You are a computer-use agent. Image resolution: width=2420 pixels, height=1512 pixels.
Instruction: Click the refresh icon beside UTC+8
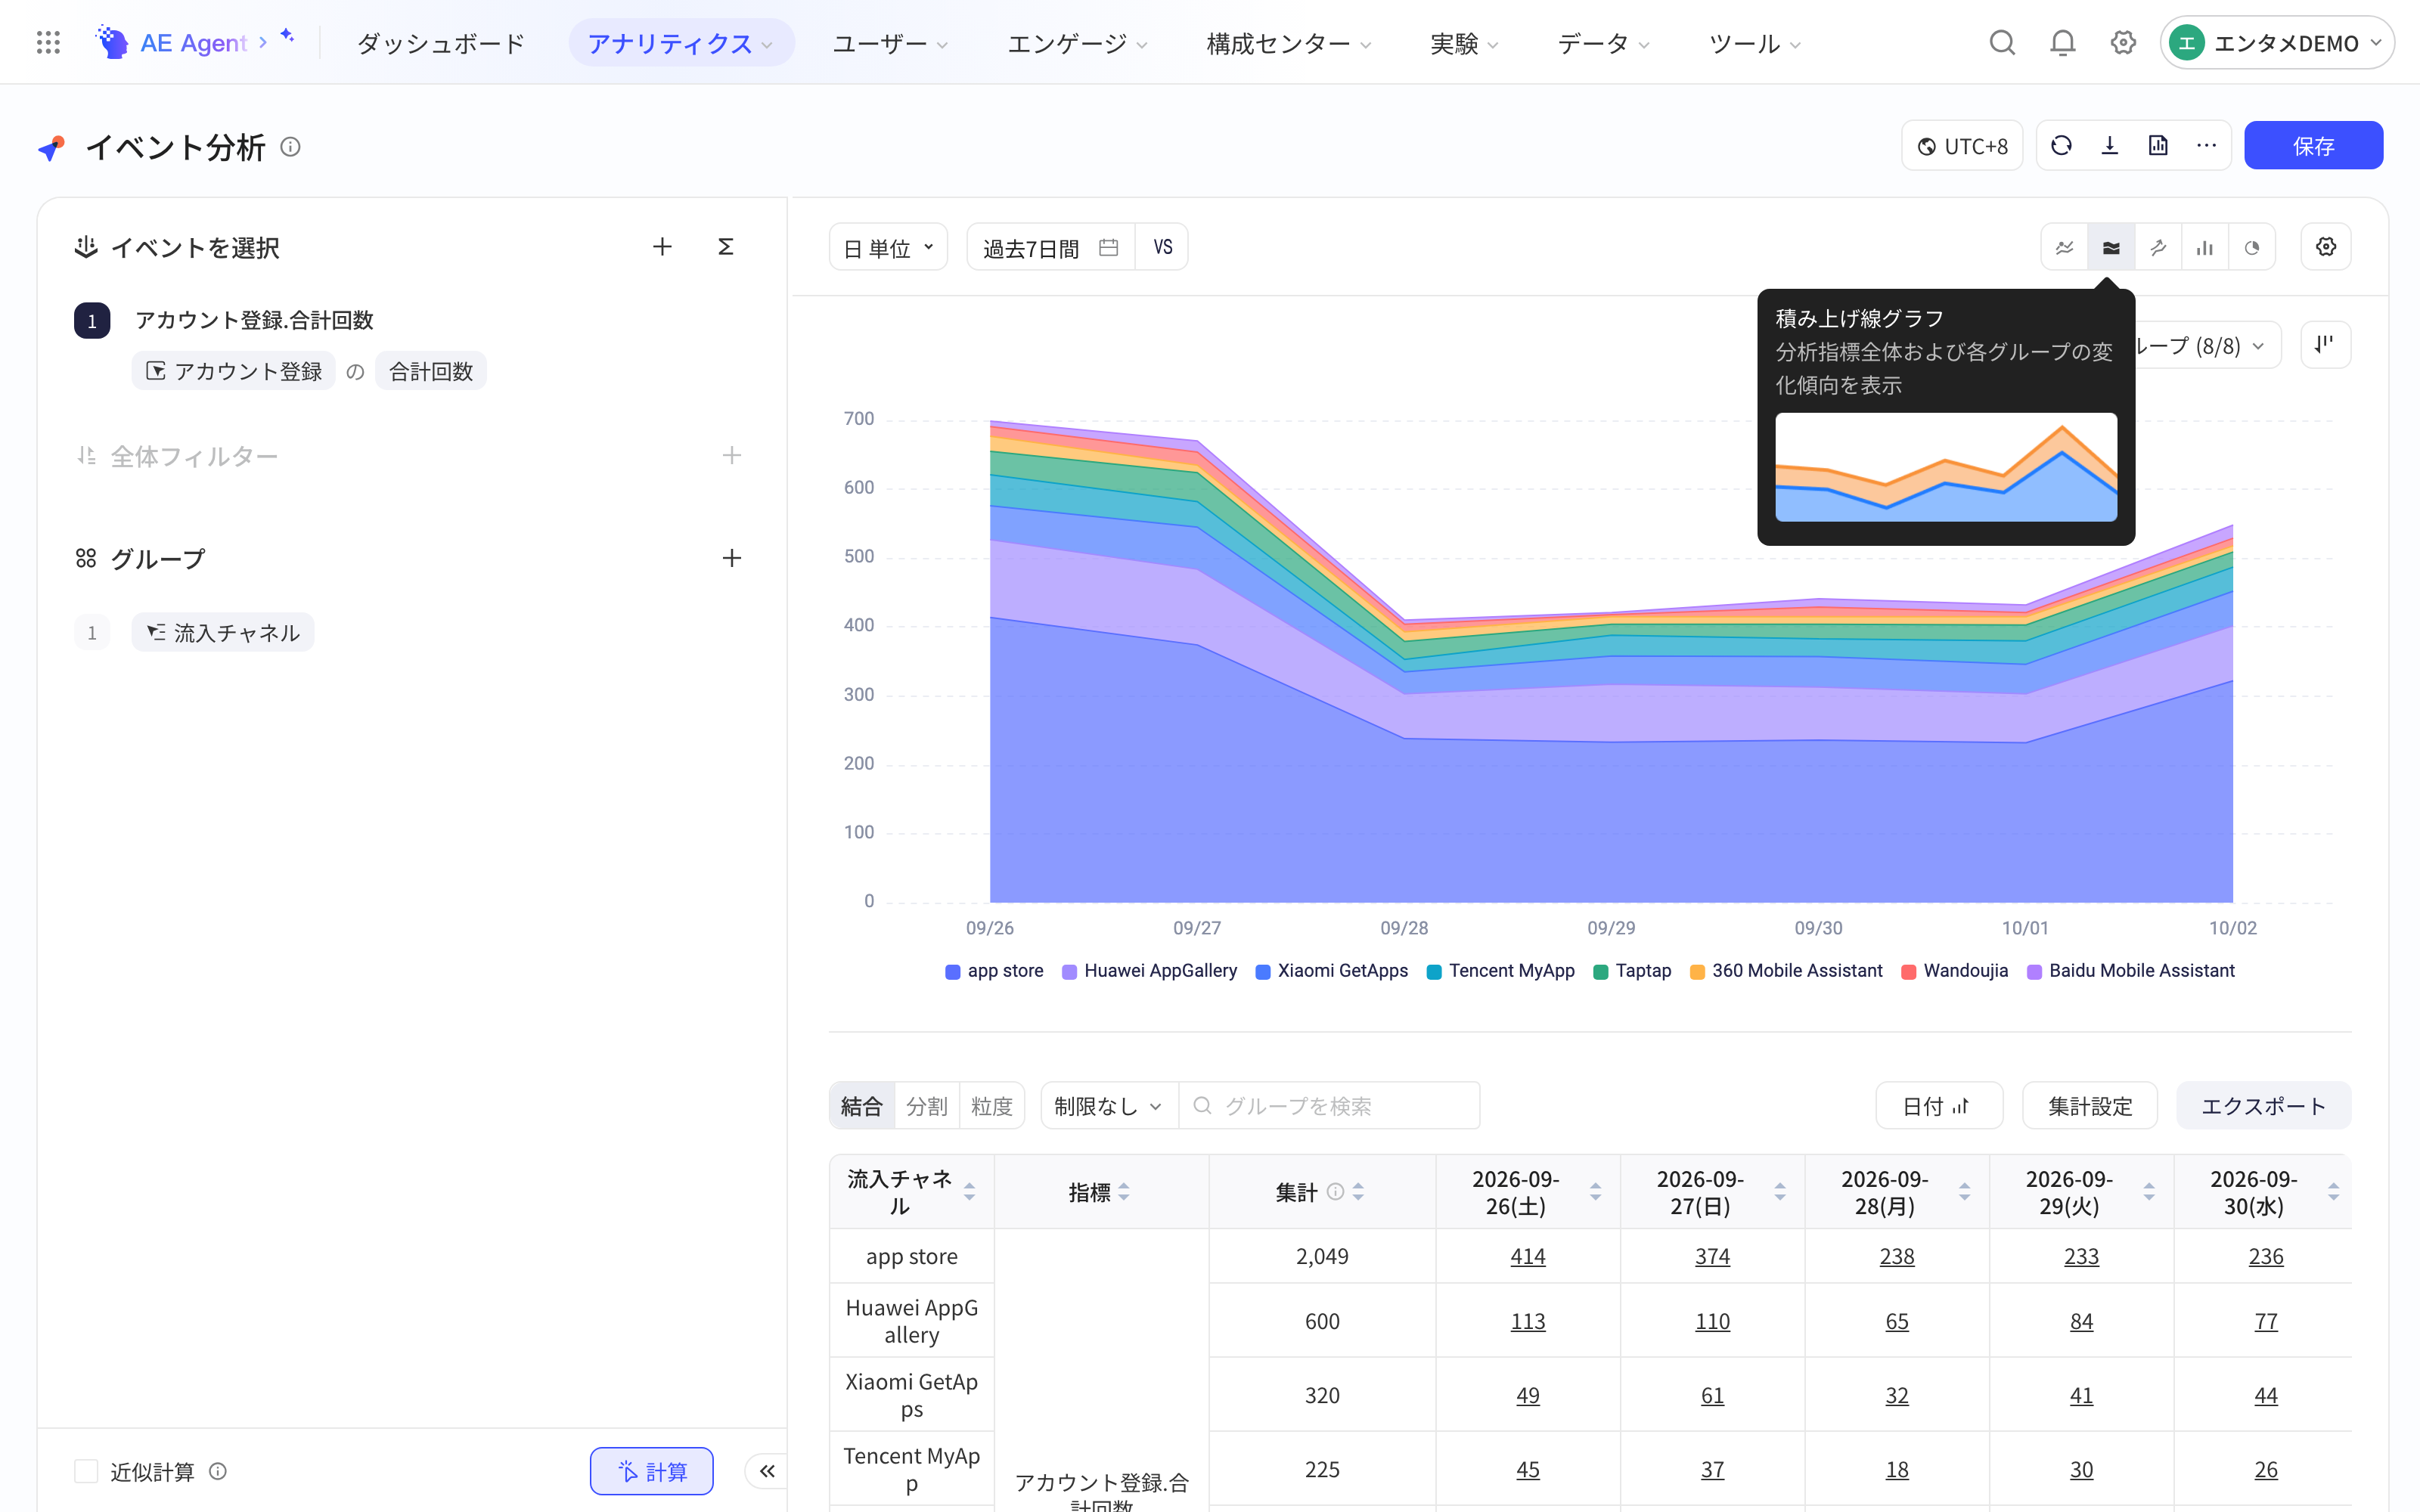point(2061,145)
